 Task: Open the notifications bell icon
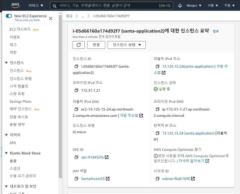180,6
